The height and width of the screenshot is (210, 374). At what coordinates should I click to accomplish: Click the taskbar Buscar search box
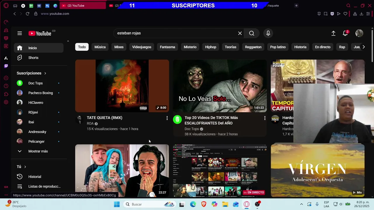tap(149, 204)
